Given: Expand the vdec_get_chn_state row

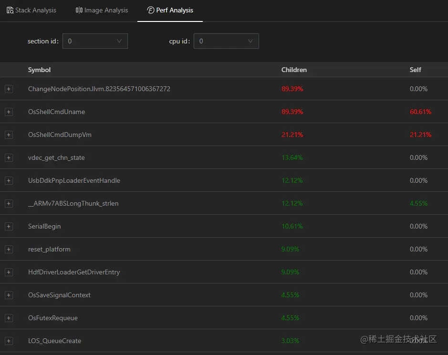Looking at the screenshot, I should (x=9, y=157).
